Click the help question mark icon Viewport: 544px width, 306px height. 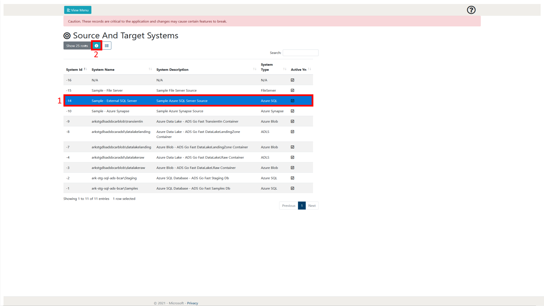(x=471, y=10)
